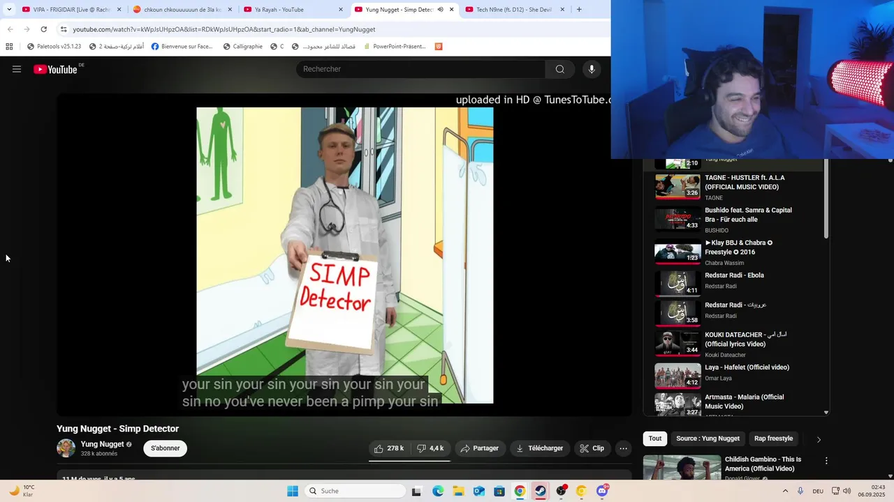Click the taskbar Suche search box
The image size is (894, 502).
tap(356, 491)
